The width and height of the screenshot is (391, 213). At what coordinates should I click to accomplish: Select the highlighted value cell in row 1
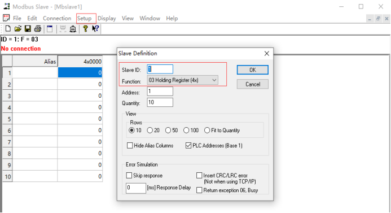[x=80, y=73]
